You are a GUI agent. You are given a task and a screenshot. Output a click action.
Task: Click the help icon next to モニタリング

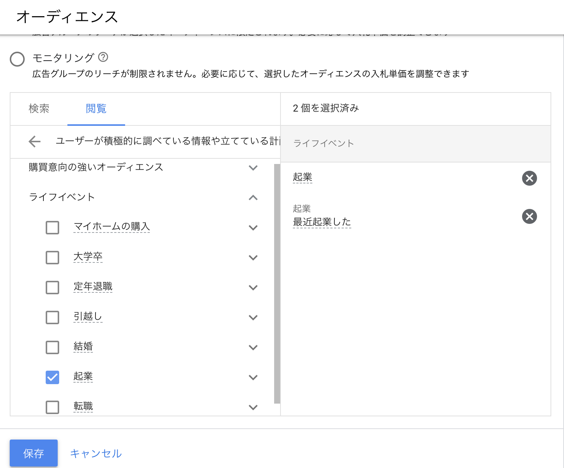tap(103, 57)
